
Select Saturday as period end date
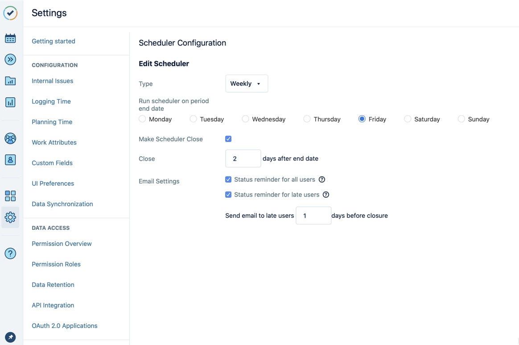pyautogui.click(x=408, y=119)
